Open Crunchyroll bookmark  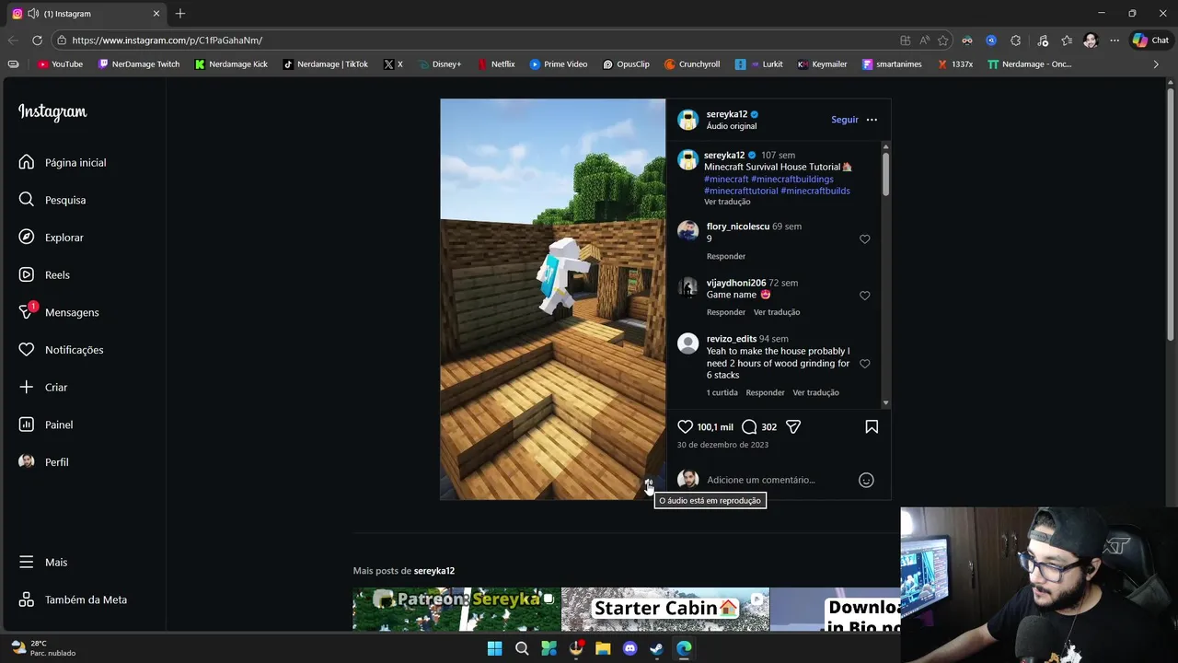coord(691,64)
